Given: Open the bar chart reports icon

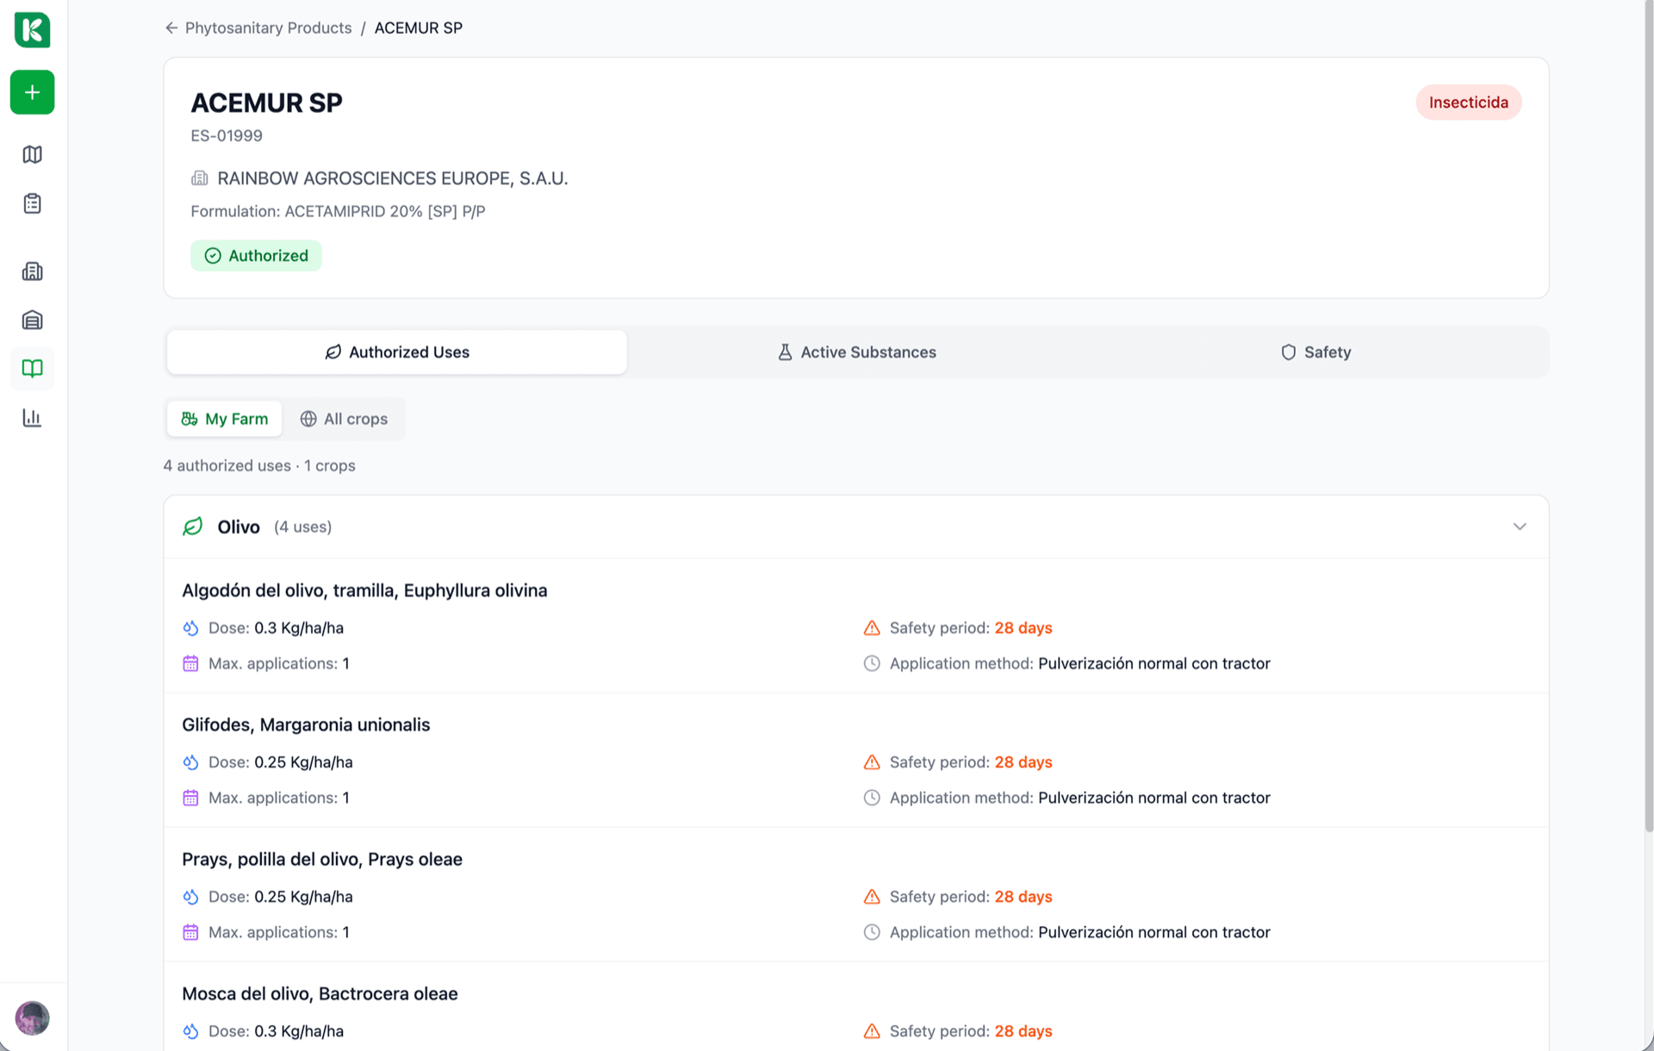Looking at the screenshot, I should tap(32, 418).
